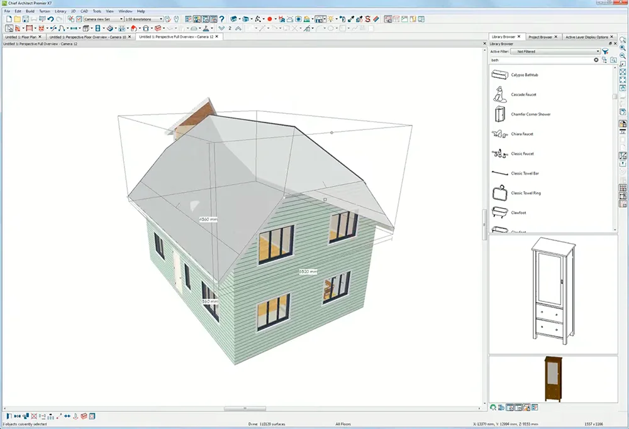Open the Help question mark icon
629x429 pixels.
coord(221,19)
